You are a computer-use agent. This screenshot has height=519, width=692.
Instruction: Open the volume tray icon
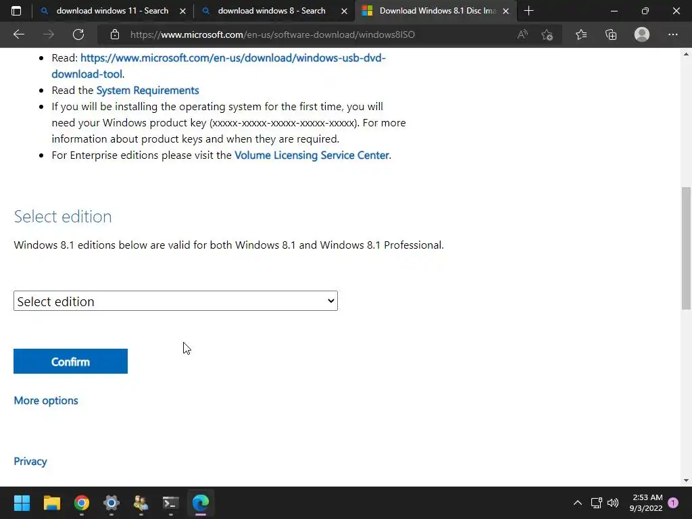pyautogui.click(x=613, y=503)
